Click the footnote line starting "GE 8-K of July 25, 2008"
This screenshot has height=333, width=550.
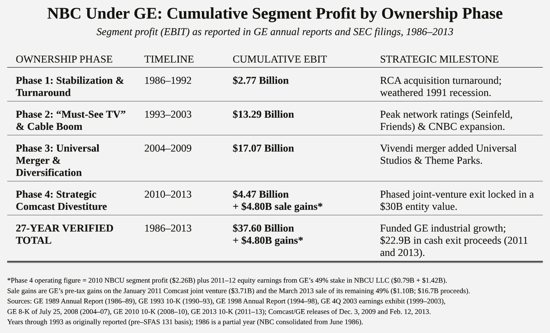click(219, 312)
